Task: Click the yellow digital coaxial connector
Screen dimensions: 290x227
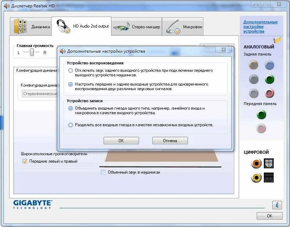Action: pos(256,177)
